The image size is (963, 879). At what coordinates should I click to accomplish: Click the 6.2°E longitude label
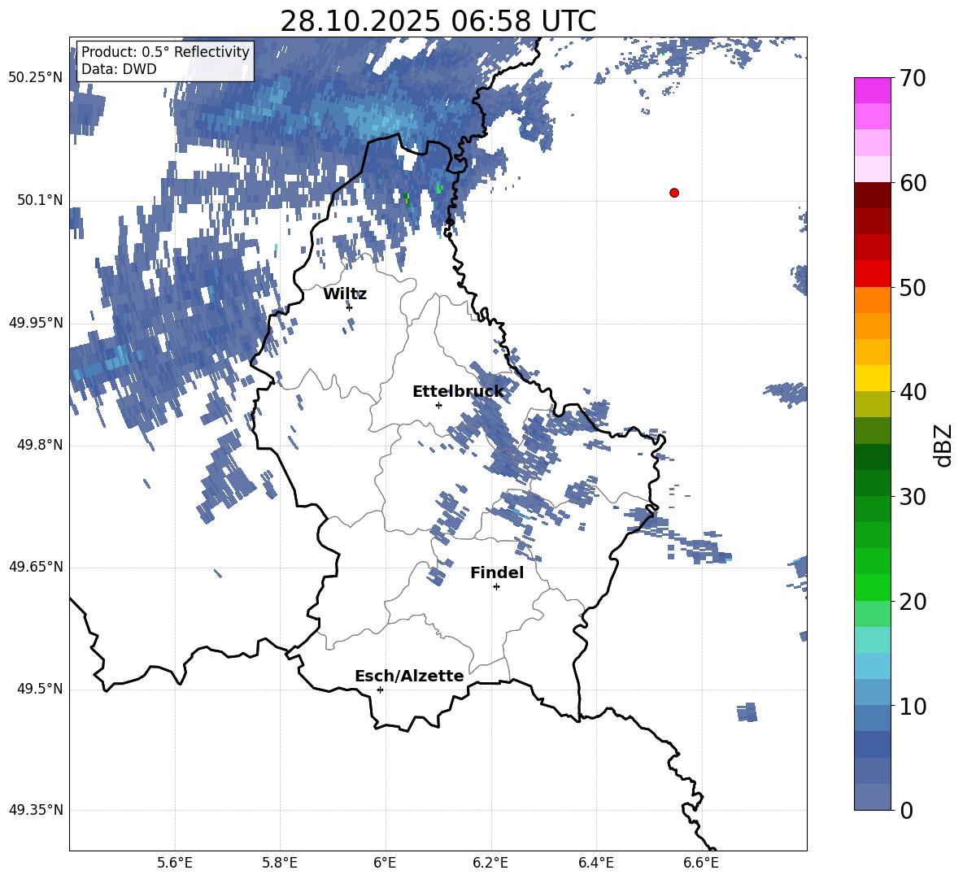pos(490,863)
